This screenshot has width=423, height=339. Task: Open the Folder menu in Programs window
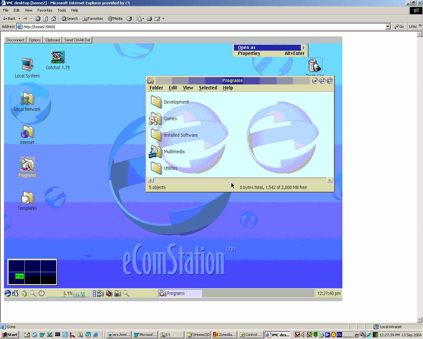[x=156, y=88]
